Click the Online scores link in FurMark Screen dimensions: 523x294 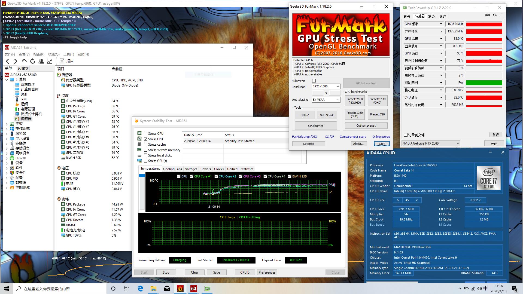point(381,137)
